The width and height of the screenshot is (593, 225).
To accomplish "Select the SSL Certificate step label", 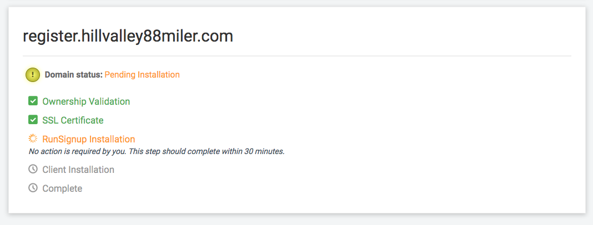I will 73,120.
